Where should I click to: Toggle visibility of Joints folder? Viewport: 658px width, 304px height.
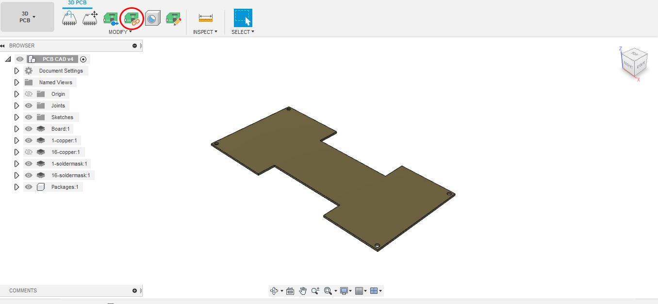tap(29, 106)
